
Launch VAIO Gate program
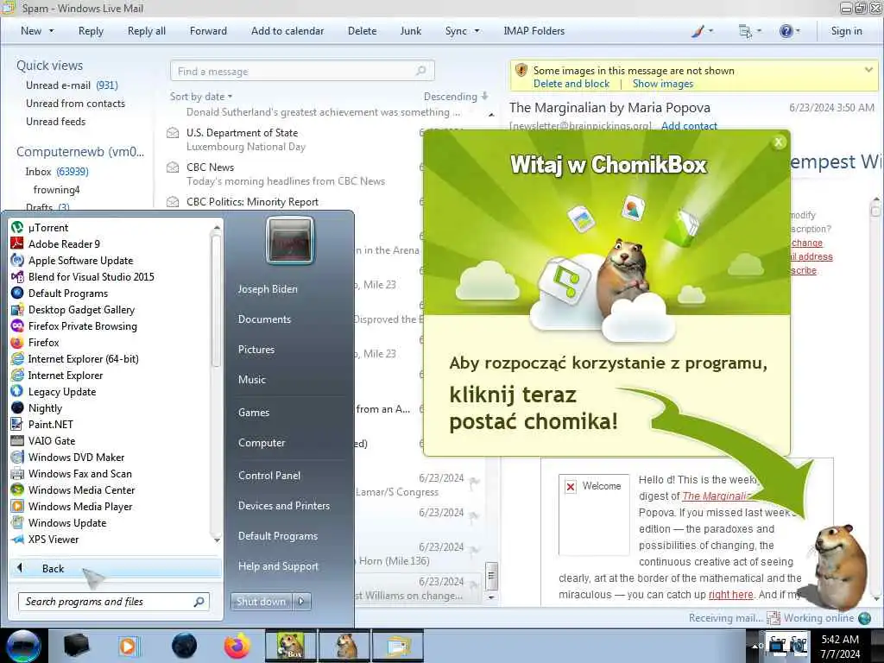pyautogui.click(x=51, y=441)
